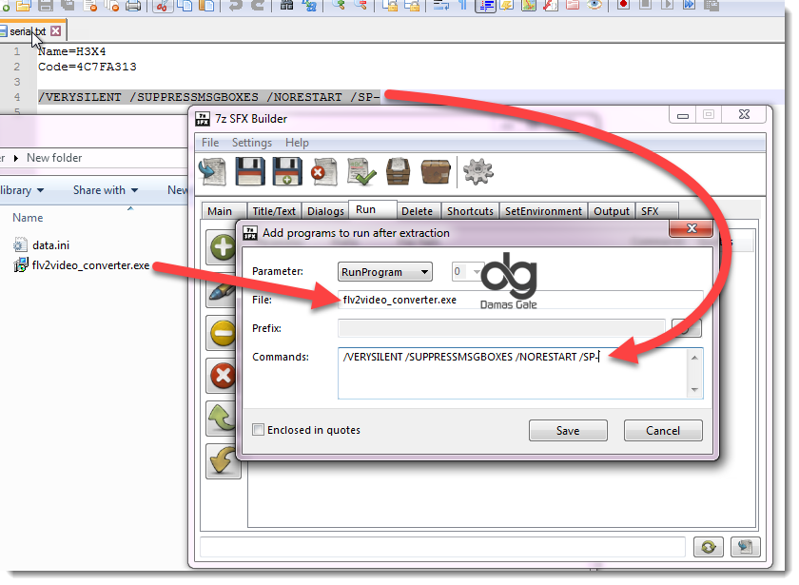Open the RunProgram parameter dropdown
Image resolution: width=799 pixels, height=585 pixels.
click(384, 272)
